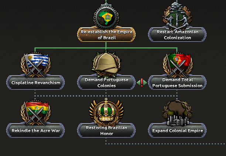226x156 pixels.
Task: Select the Amazonian lumberjacks tree icon
Action: click(177, 16)
